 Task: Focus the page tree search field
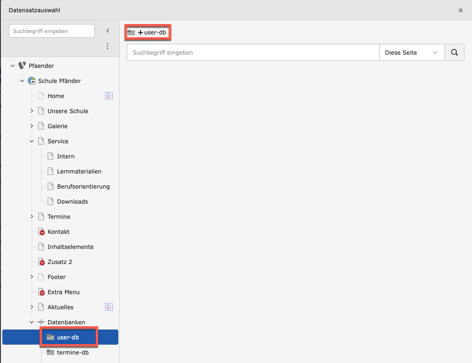(x=52, y=31)
